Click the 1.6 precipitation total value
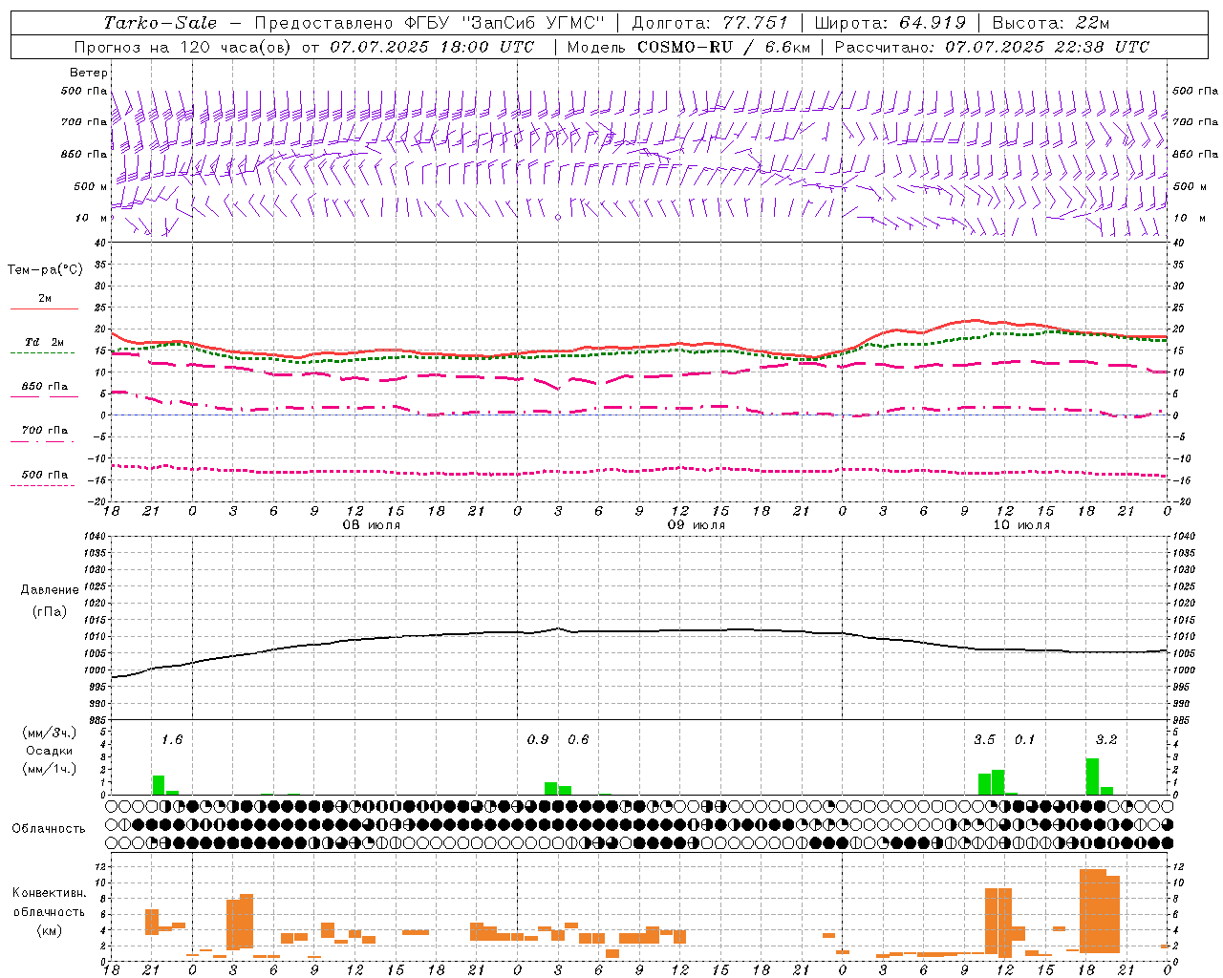The height and width of the screenshot is (978, 1223). pyautogui.click(x=172, y=739)
